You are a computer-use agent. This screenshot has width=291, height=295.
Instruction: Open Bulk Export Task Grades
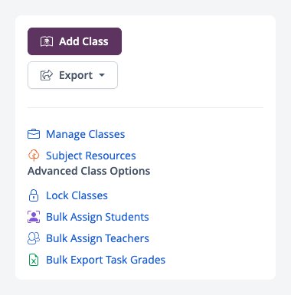pyautogui.click(x=106, y=260)
